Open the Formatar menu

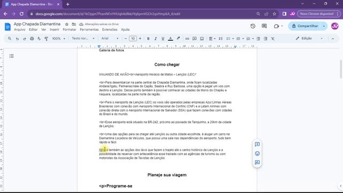[x=69, y=29]
